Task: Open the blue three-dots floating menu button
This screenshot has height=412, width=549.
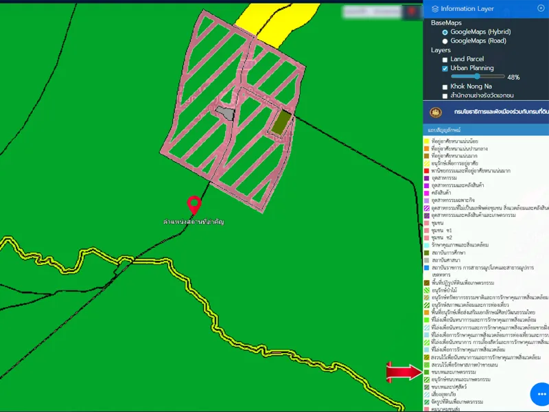Action: click(x=541, y=394)
